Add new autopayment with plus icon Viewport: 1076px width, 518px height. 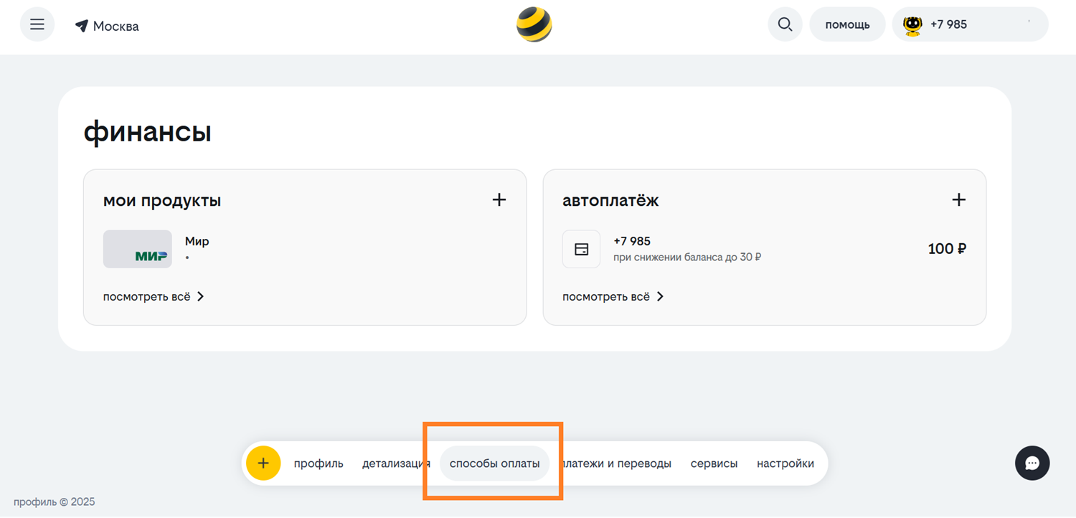point(958,200)
